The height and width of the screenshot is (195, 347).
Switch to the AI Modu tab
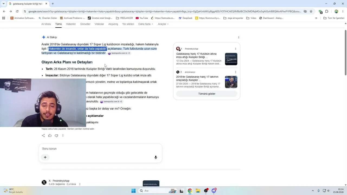(46, 24)
